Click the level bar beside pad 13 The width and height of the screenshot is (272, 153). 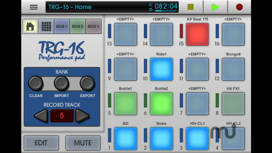point(110,31)
